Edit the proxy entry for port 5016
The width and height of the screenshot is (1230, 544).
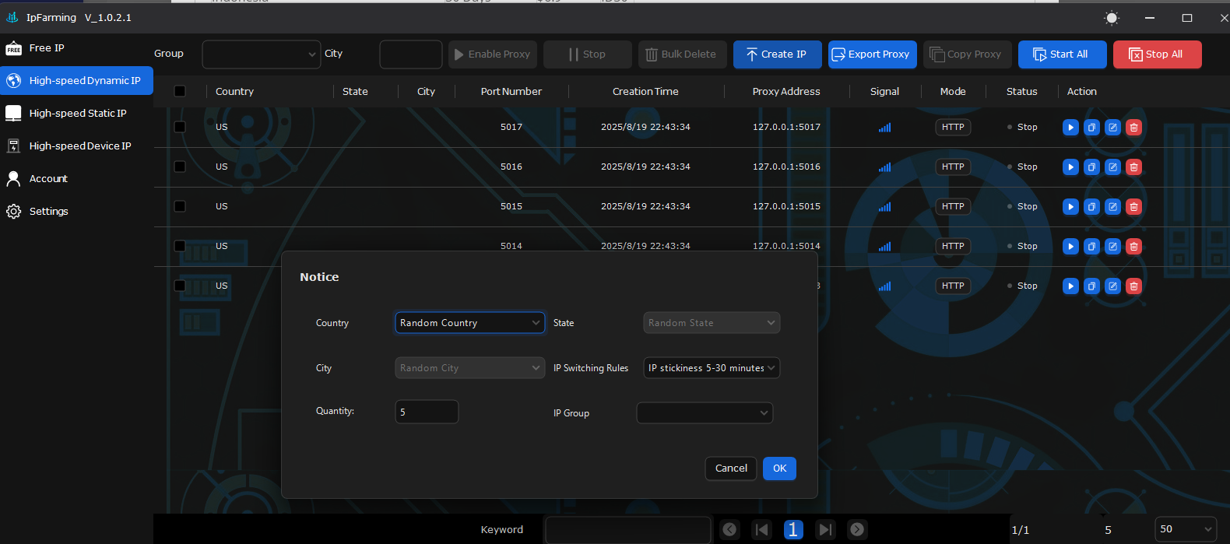[x=1113, y=167]
